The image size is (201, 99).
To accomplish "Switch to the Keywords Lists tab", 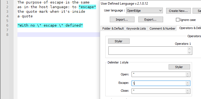I will coord(136,28).
